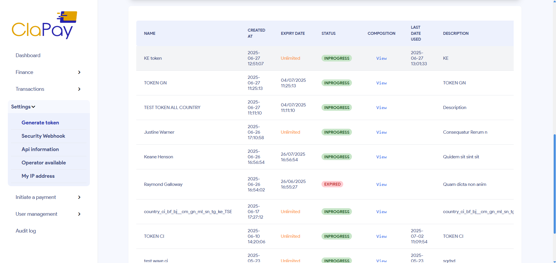Click INPROGRESS badge for TOKEN GN
Screen dimensions: 556x263
click(x=336, y=83)
